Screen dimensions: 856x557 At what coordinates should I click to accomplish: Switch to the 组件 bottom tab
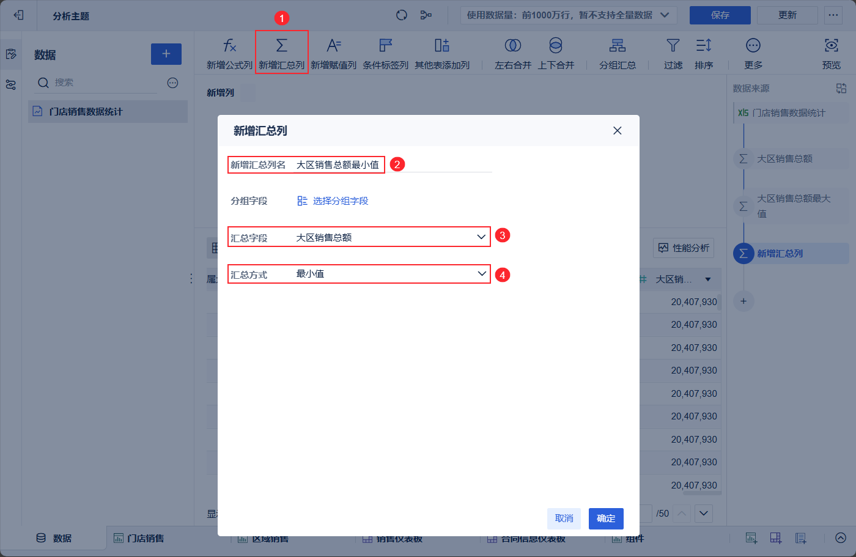(627, 539)
